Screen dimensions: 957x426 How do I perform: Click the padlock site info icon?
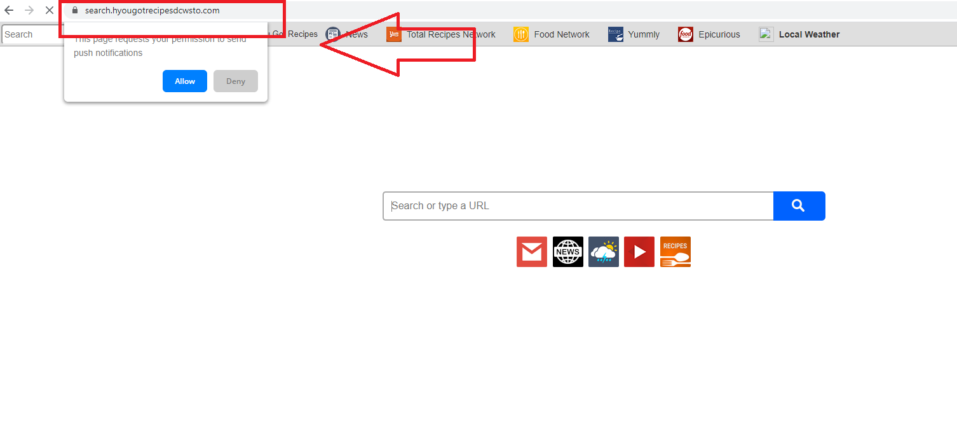[75, 10]
